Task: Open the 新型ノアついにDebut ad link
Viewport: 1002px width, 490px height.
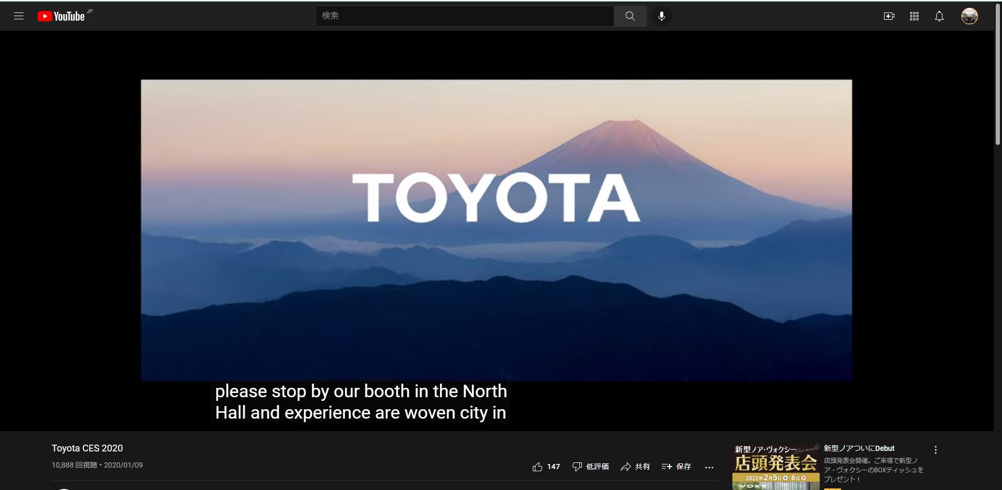Action: tap(859, 448)
